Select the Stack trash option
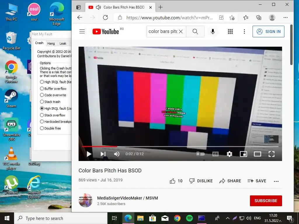This screenshot has height=224, width=299. [x=50, y=102]
